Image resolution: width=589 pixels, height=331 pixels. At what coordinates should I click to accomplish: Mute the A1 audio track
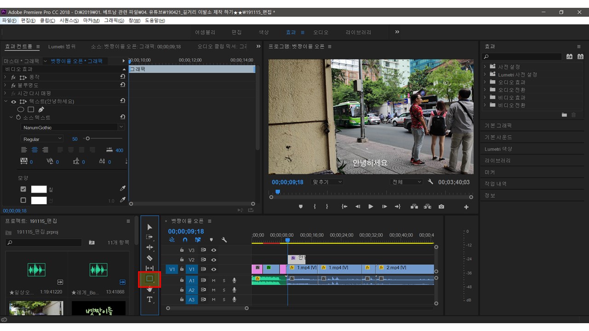pos(214,280)
